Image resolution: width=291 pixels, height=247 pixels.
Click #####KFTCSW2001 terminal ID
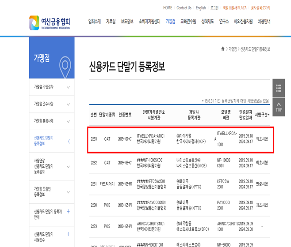[151, 181]
